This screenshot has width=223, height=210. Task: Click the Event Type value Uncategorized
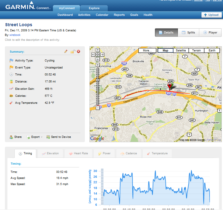[x=54, y=68]
